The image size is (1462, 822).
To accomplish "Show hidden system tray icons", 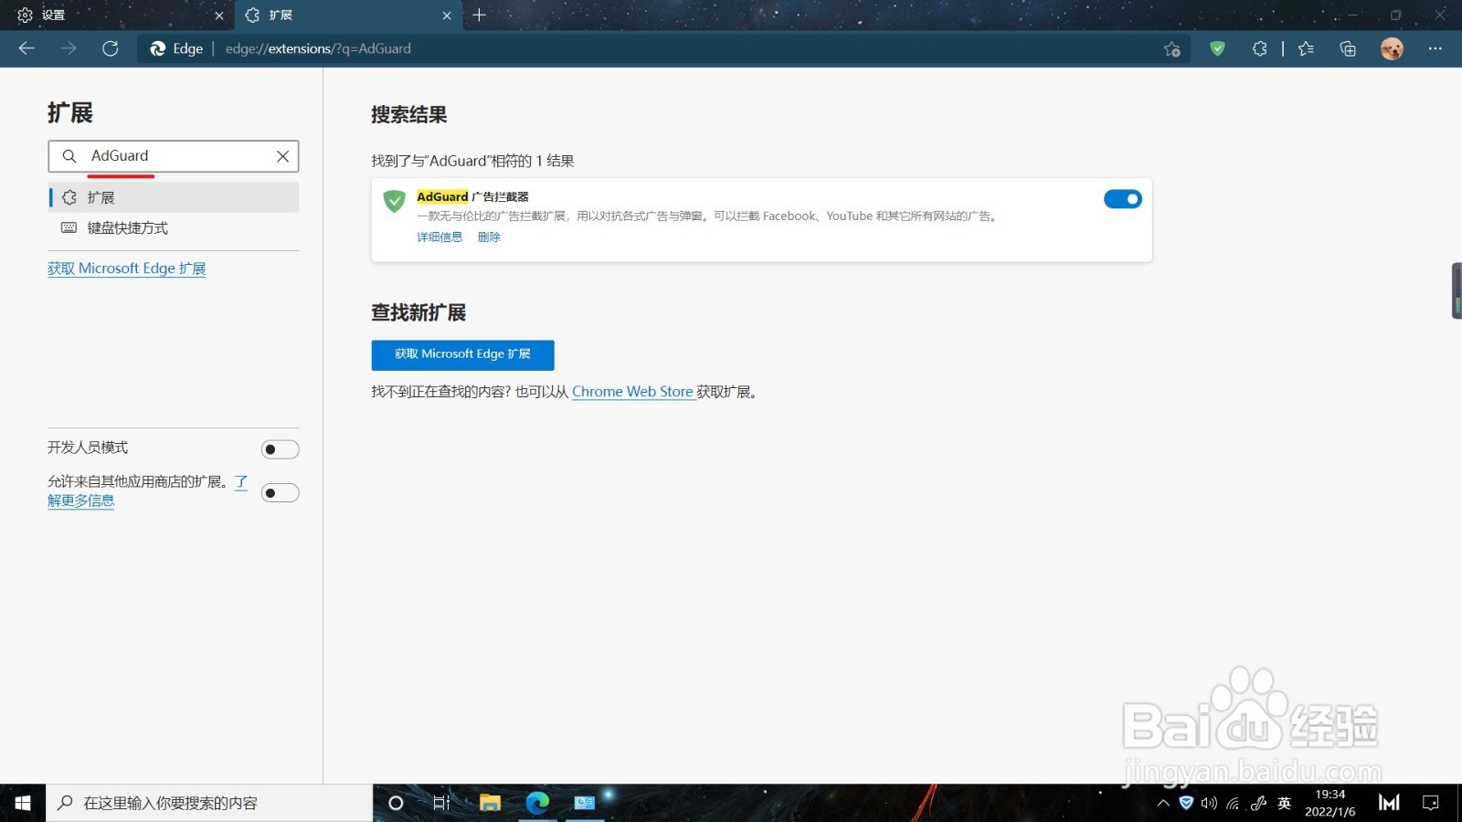I will pyautogui.click(x=1162, y=804).
